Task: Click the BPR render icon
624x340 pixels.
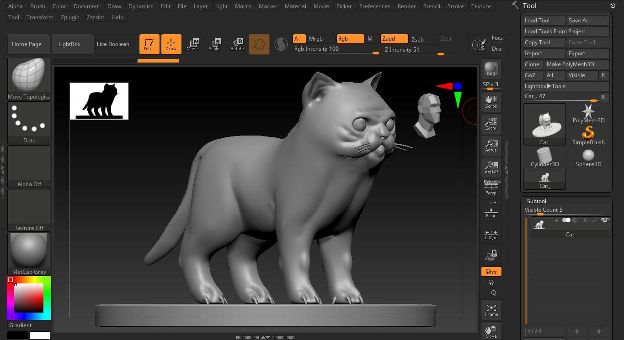Action: [x=491, y=69]
